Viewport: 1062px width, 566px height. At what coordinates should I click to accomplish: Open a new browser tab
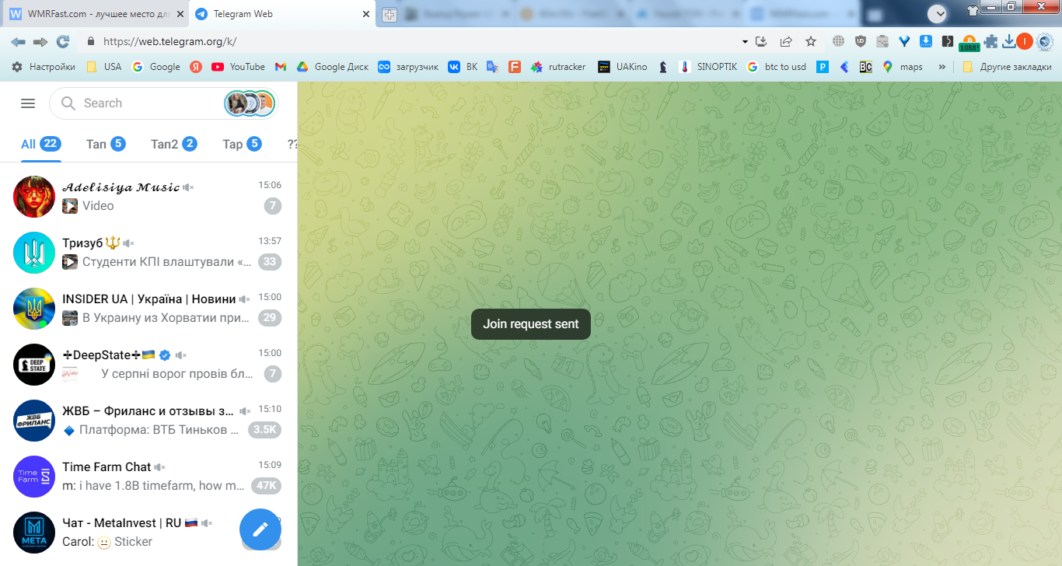[x=390, y=14]
